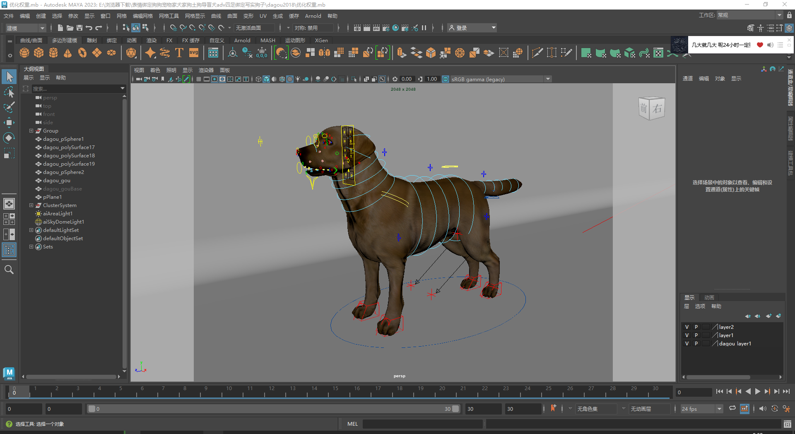Viewport: 795px width, 434px height.
Task: Toggle the audio mute speaker in timeline
Action: pyautogui.click(x=763, y=409)
